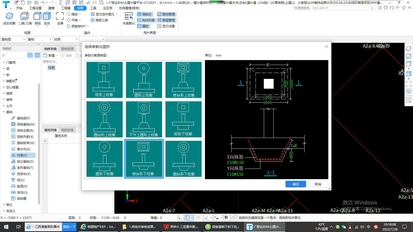The height and width of the screenshot is (232, 413).
Task: Select 圆形上柱墩 section thumbnail
Action: pyautogui.click(x=144, y=80)
